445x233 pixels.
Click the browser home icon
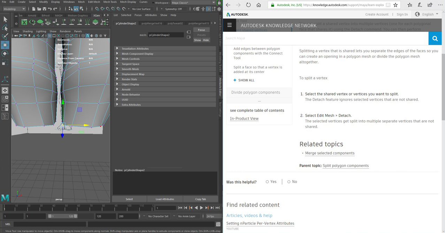point(259,5)
